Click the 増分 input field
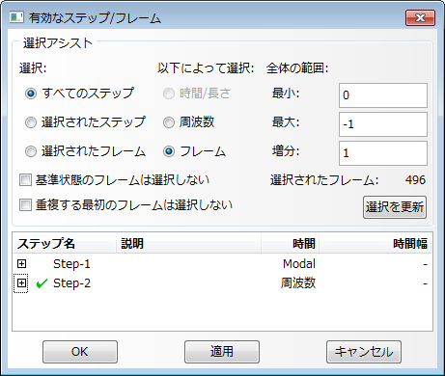 (383, 153)
